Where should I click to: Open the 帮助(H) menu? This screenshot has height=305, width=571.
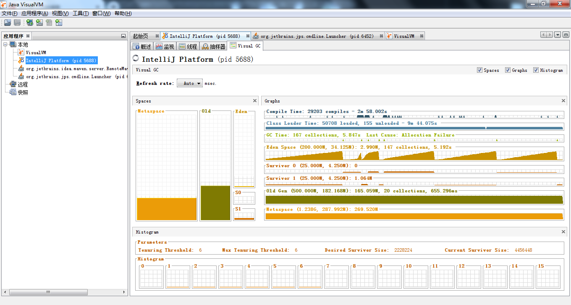click(123, 13)
